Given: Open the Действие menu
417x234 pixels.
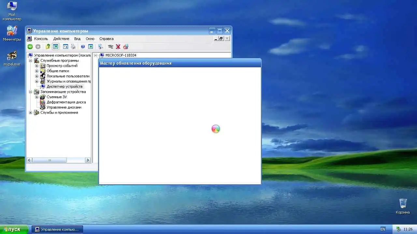Looking at the screenshot, I should coord(61,39).
